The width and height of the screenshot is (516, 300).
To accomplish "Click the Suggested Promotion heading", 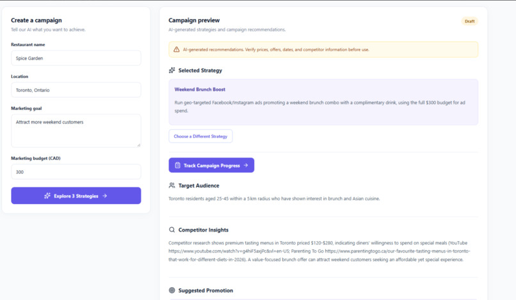I will [206, 290].
